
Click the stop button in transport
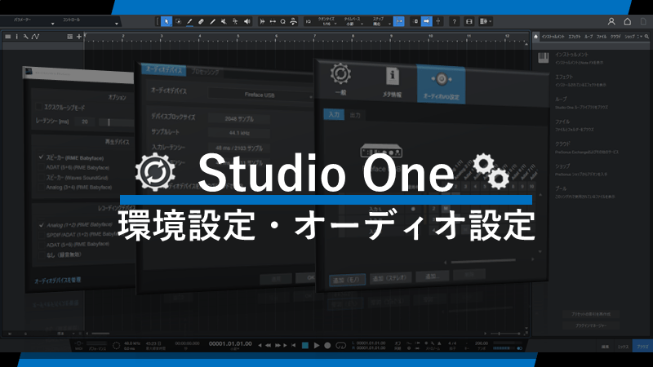tap(305, 345)
